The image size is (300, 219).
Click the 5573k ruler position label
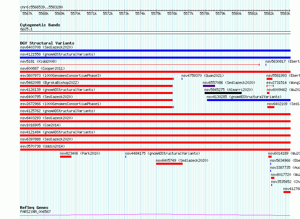point(124,13)
